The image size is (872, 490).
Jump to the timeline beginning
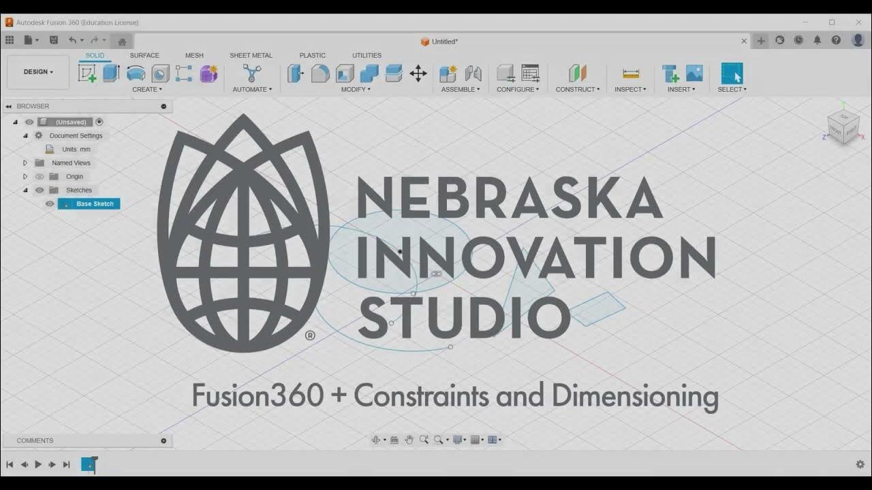(x=10, y=464)
